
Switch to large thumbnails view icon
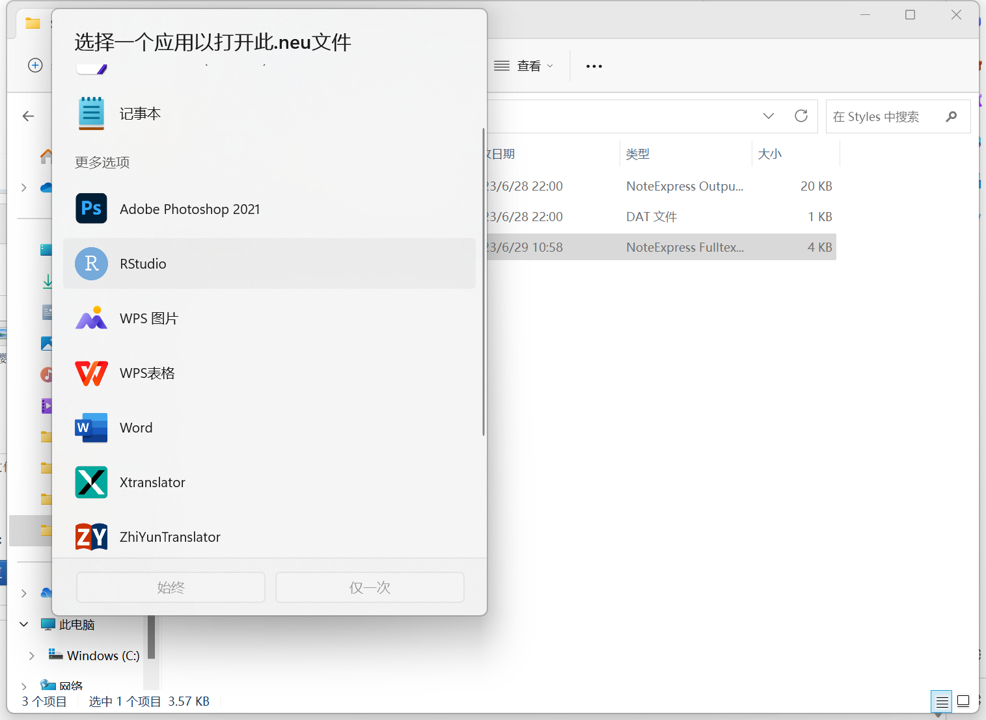click(963, 701)
